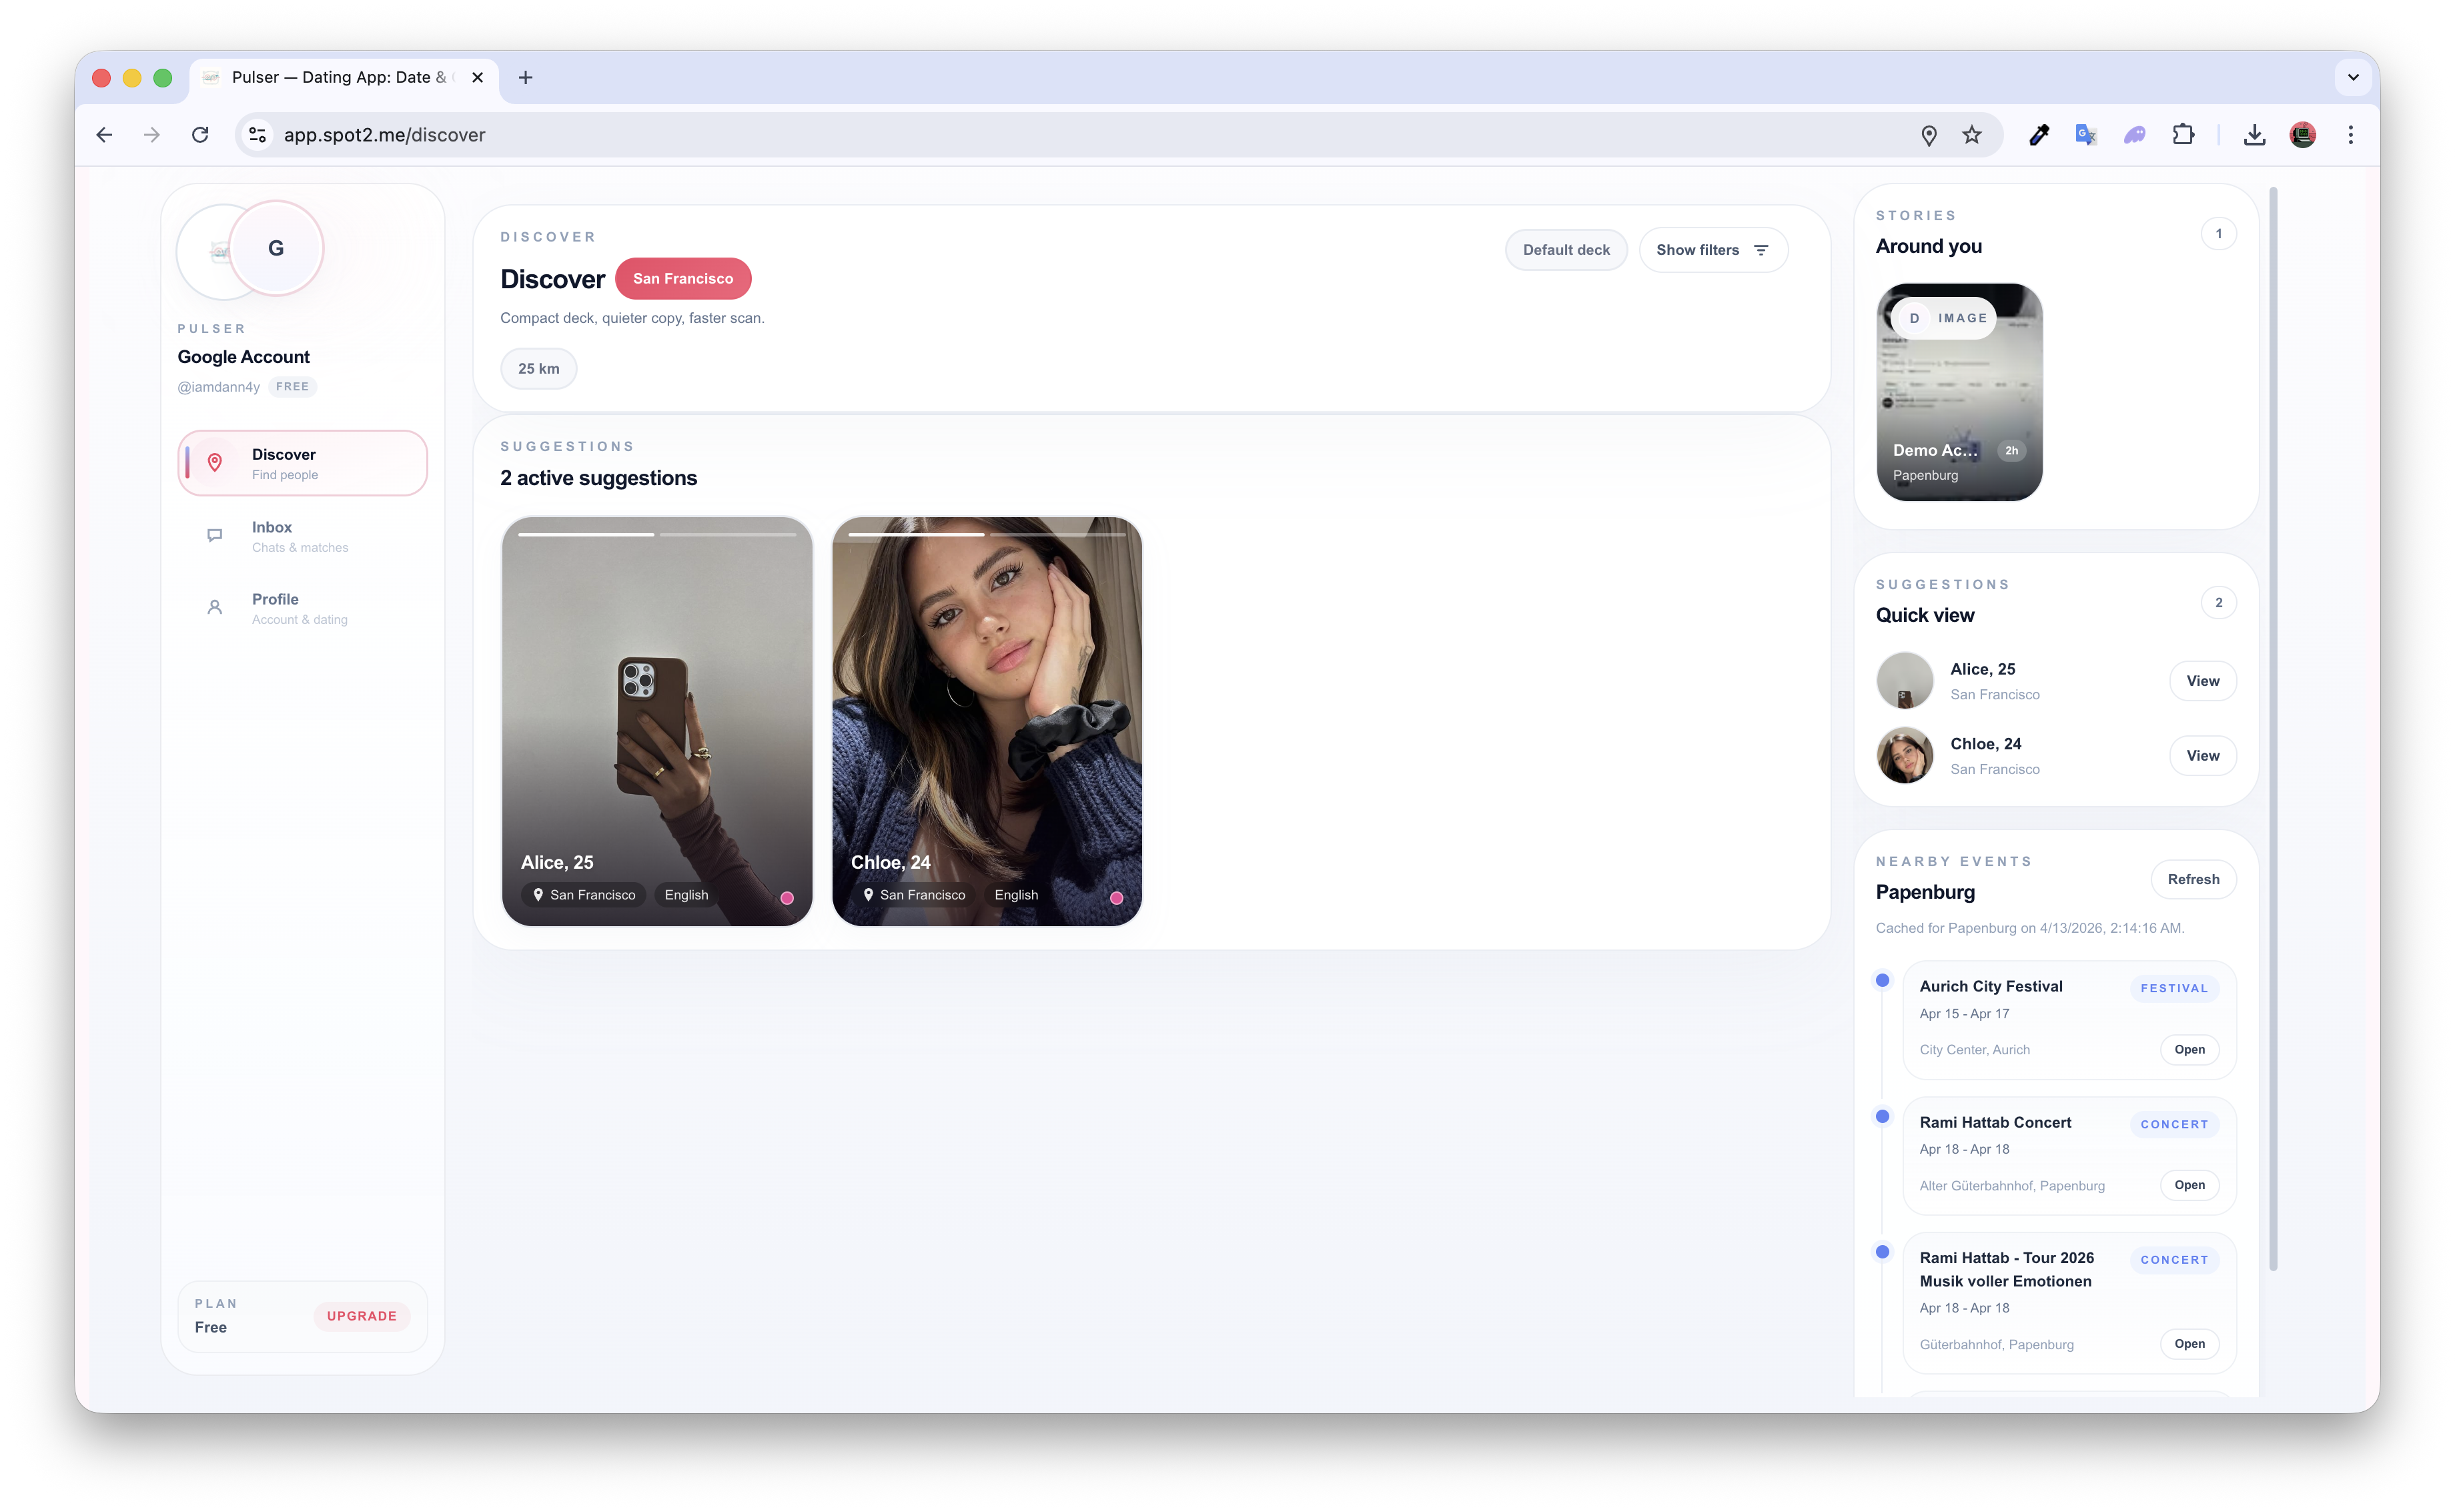Click the browser downloads icon

tap(2254, 135)
